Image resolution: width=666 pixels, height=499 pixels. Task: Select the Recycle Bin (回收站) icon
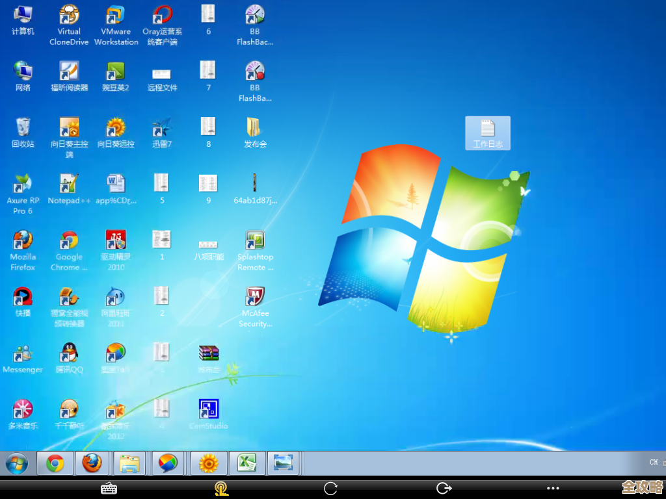tap(23, 127)
